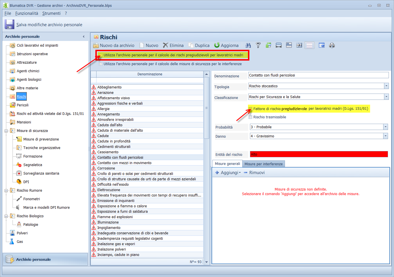The height and width of the screenshot is (277, 394).
Task: Click the Duplica toolbar button
Action: (199, 45)
